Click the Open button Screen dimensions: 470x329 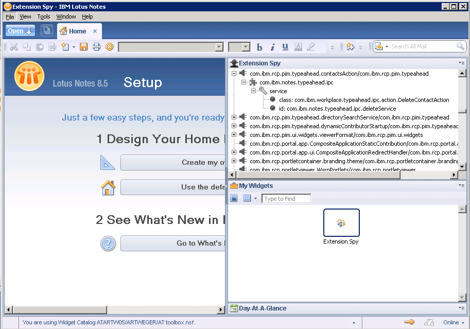tap(20, 31)
